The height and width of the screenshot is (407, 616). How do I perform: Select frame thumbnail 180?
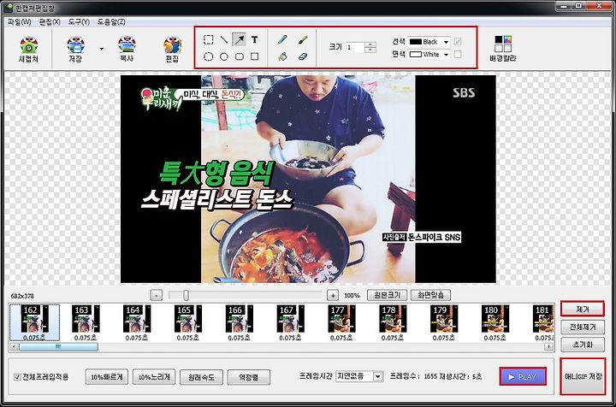click(x=495, y=322)
